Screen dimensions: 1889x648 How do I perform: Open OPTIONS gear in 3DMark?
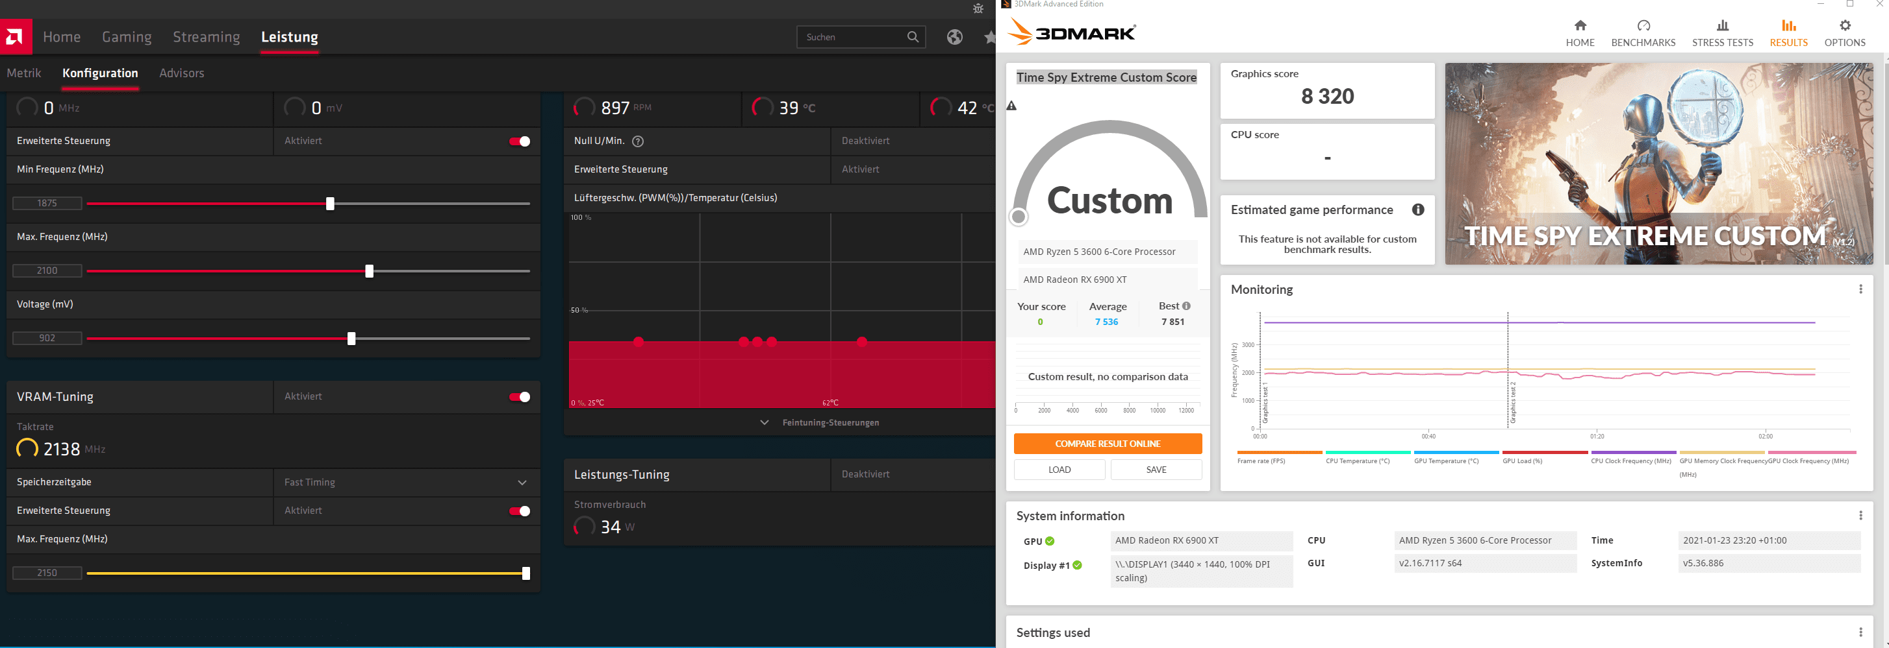click(1844, 34)
